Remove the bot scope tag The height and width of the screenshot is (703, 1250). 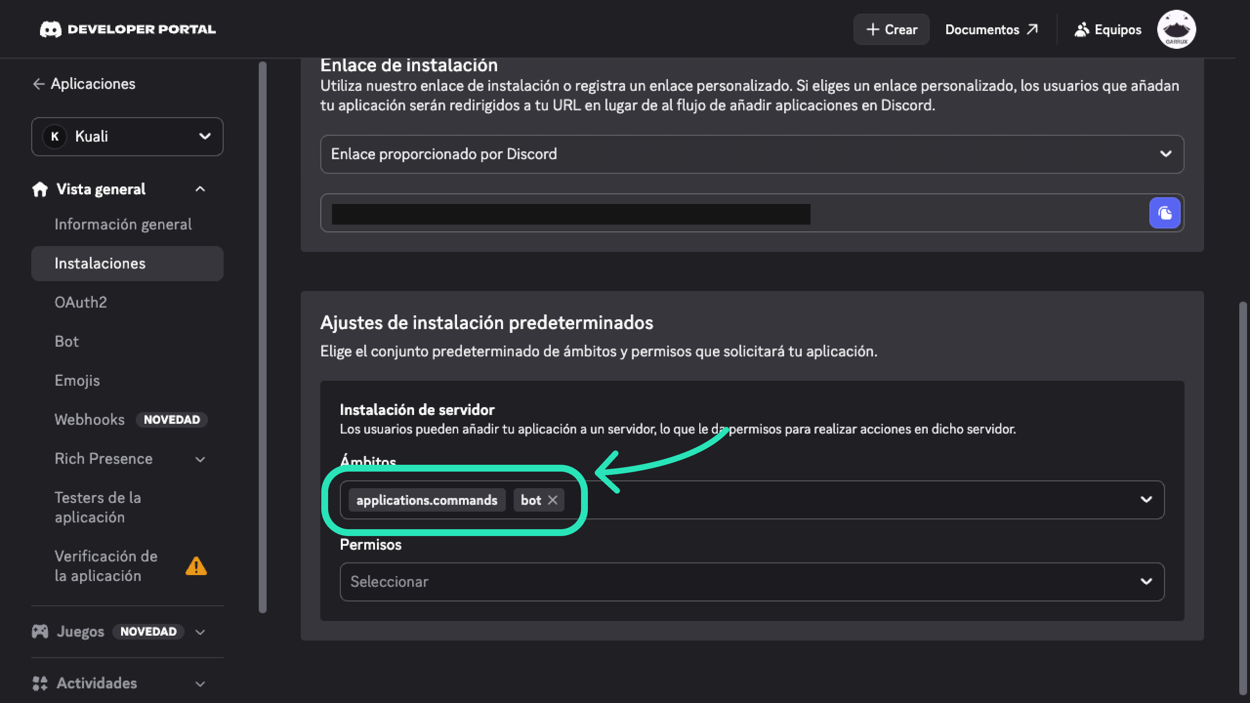(552, 500)
